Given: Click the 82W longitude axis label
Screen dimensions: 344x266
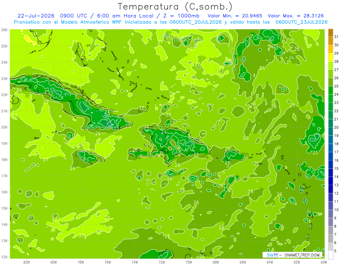Looking at the screenshot, I should tap(27, 262).
